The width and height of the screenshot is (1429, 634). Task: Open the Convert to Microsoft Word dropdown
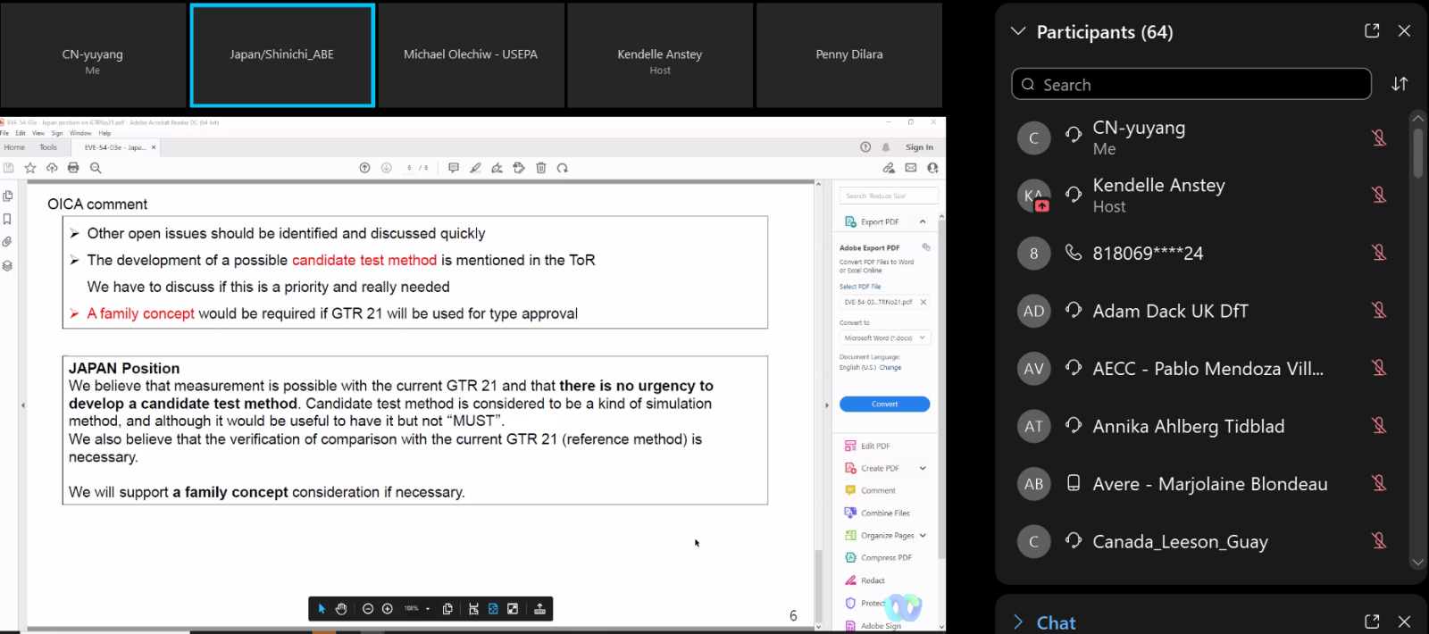point(884,338)
